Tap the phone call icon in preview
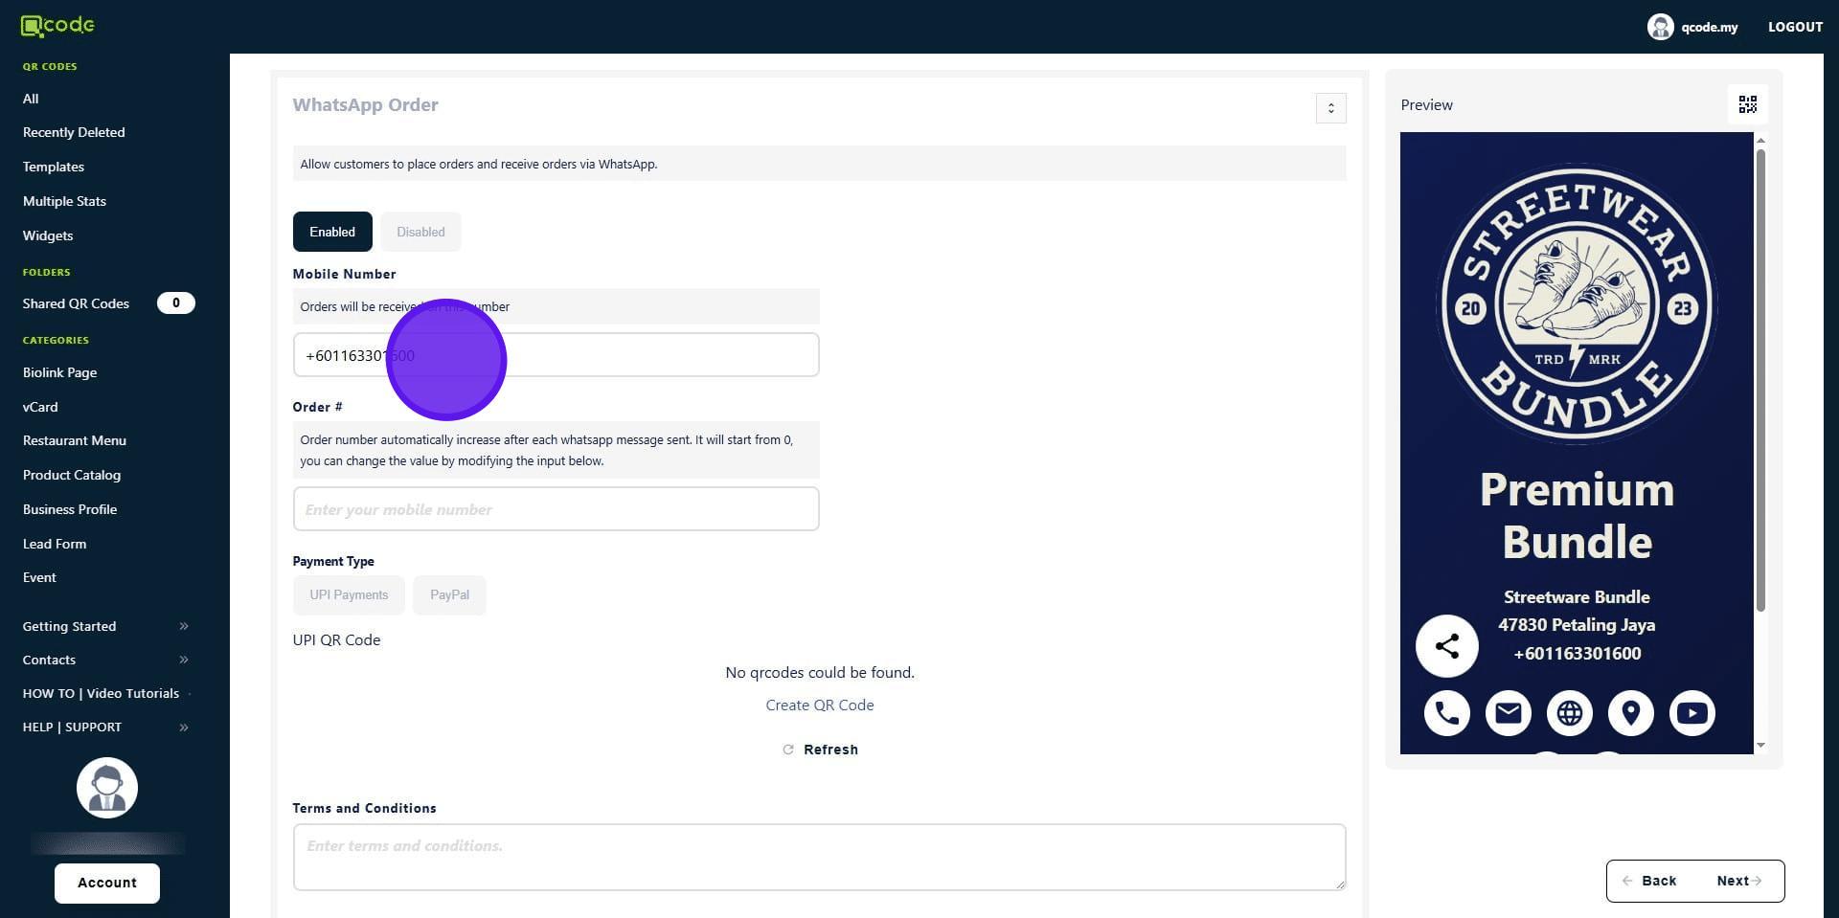1839x918 pixels. tap(1446, 713)
